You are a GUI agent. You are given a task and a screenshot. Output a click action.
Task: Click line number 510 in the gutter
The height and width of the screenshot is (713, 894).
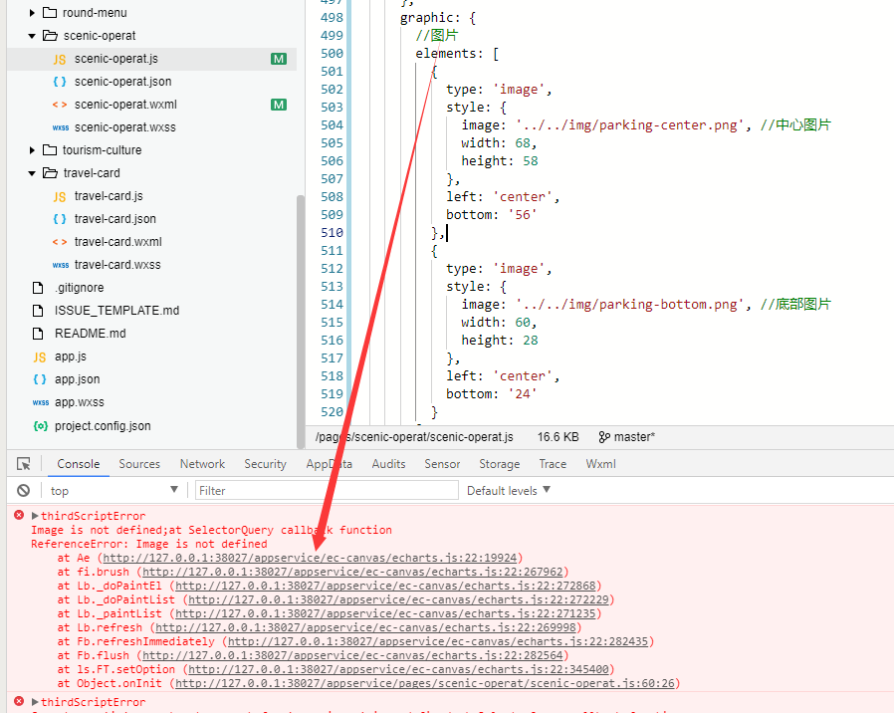click(x=332, y=233)
